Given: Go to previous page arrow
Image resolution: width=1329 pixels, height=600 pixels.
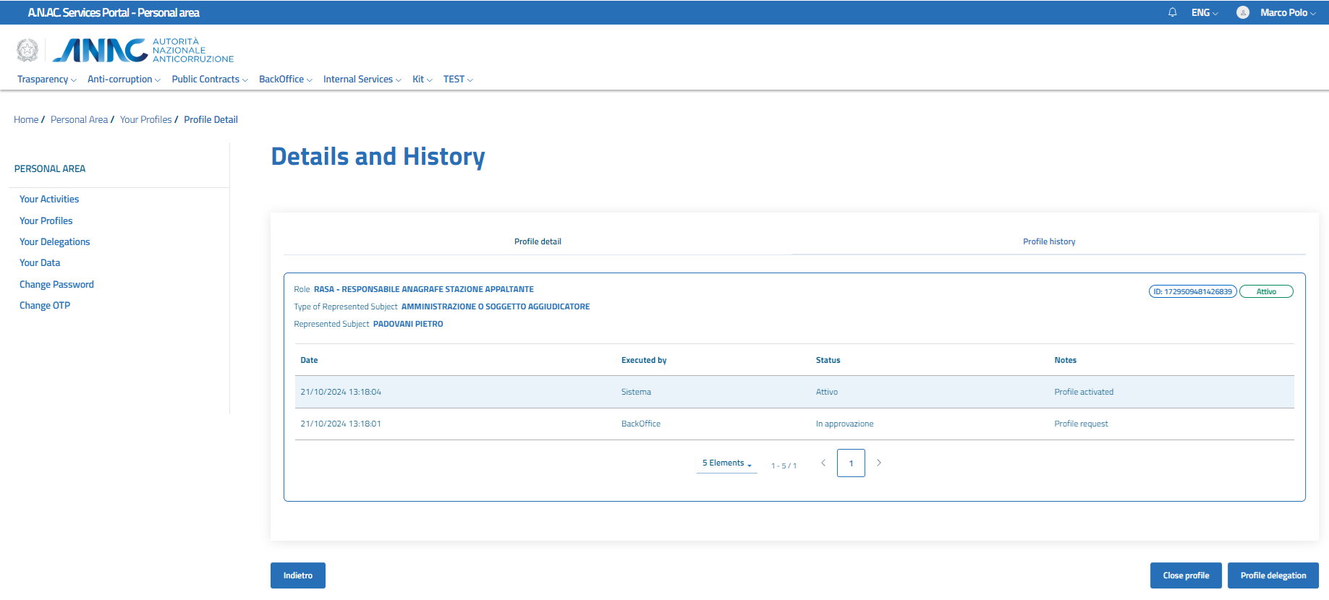Looking at the screenshot, I should coord(823,463).
